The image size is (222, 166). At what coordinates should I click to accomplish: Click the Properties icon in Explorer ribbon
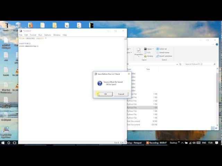coord(139,52)
